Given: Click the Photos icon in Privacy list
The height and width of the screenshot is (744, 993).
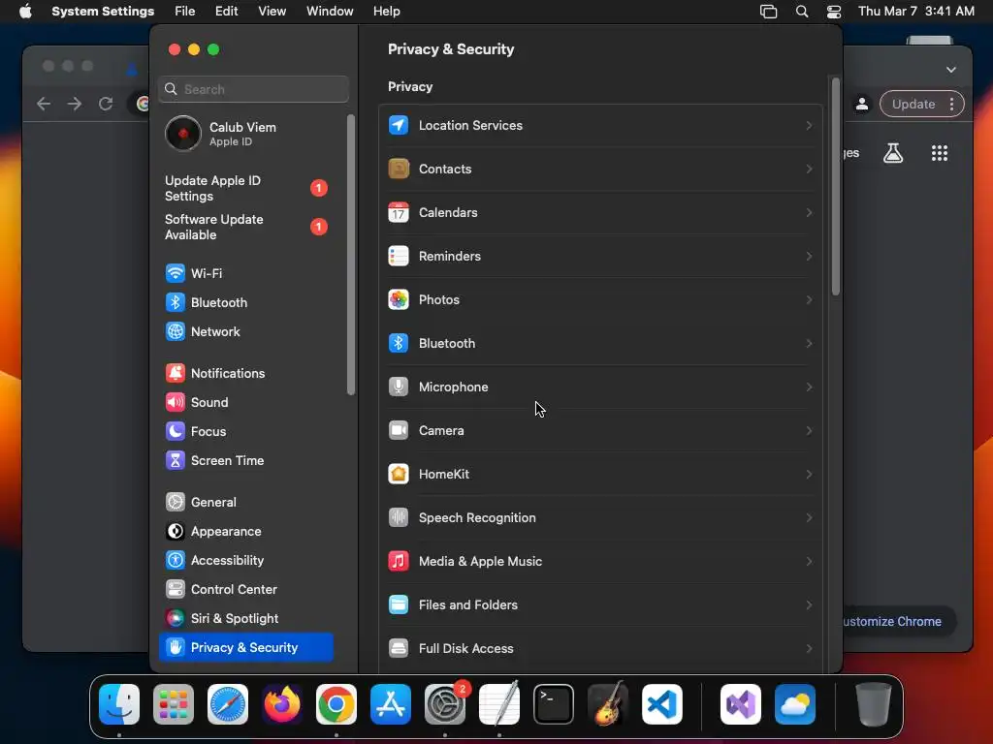Looking at the screenshot, I should 399,300.
